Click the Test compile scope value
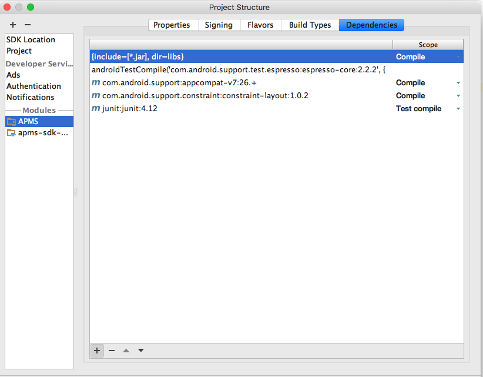This screenshot has height=377, width=483. coord(418,108)
